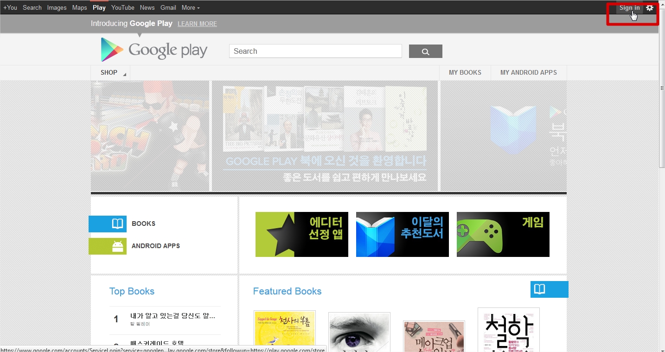Focus the Search input field

click(x=315, y=51)
